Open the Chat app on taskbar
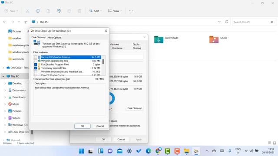 110,151
